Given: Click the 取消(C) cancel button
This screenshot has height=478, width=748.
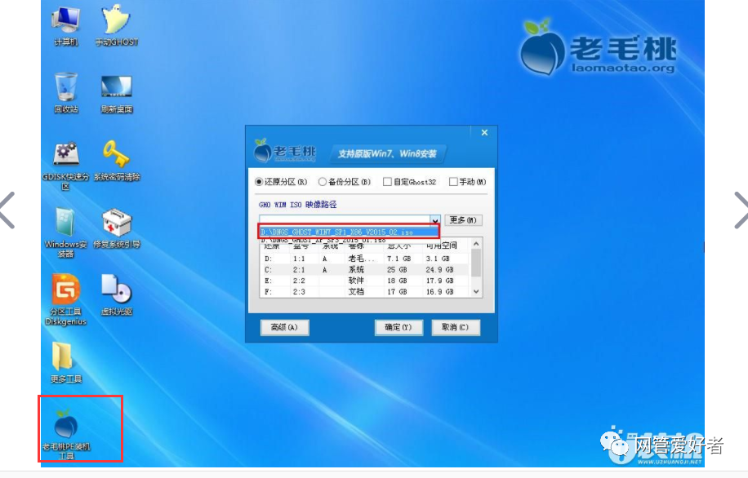Looking at the screenshot, I should coord(455,327).
